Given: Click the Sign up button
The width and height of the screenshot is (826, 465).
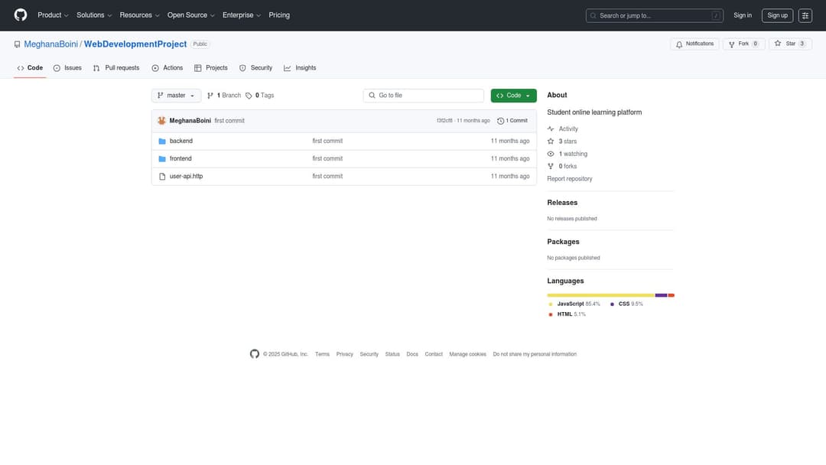Looking at the screenshot, I should coord(777,15).
